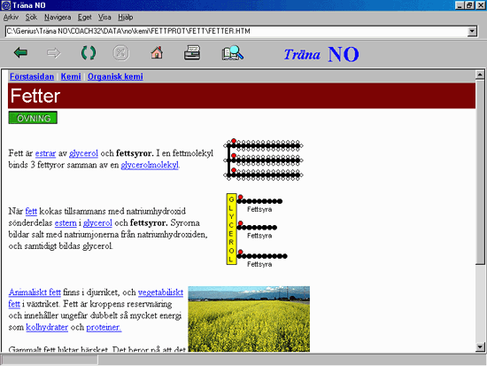This screenshot has width=487, height=366.
Task: Click the file path address field
Action: click(x=237, y=31)
